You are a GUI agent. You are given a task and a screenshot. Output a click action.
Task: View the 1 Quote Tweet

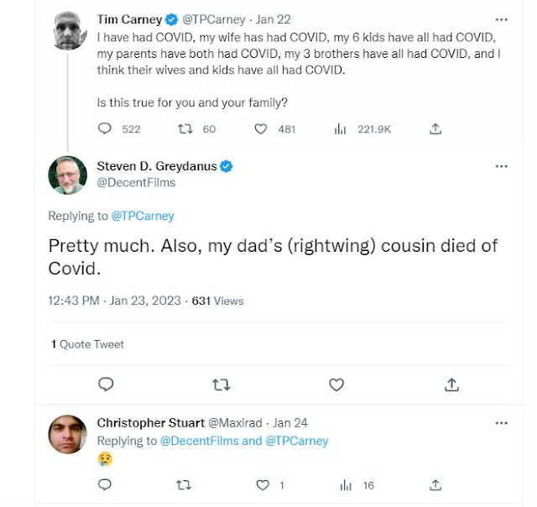(x=87, y=344)
